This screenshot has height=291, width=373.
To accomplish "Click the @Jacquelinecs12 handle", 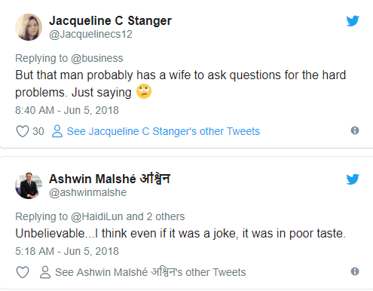I will 90,34.
